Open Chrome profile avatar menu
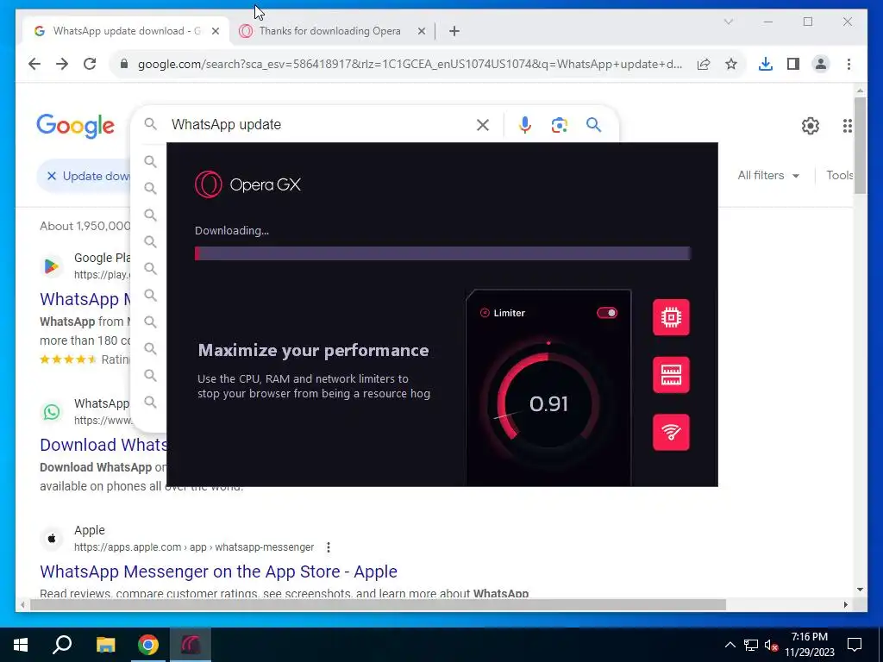The image size is (883, 662). coord(821,64)
